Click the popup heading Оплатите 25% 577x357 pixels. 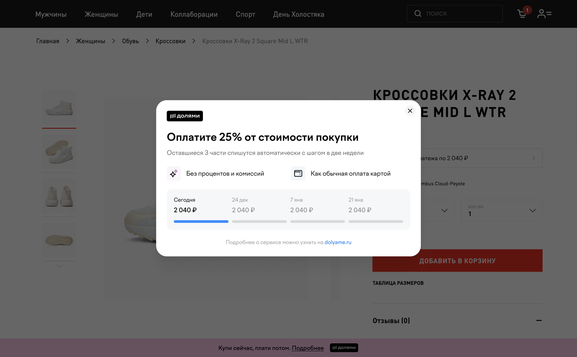tap(263, 137)
